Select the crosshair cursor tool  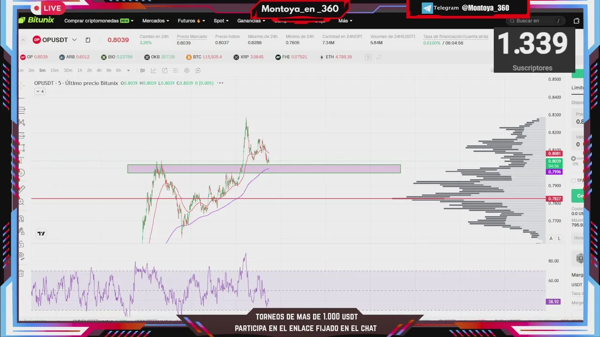tap(22, 85)
